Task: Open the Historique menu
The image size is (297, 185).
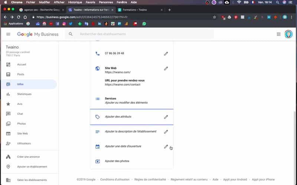Action: [x=75, y=2]
